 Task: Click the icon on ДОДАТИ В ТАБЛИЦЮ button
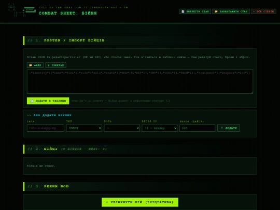point(32,101)
